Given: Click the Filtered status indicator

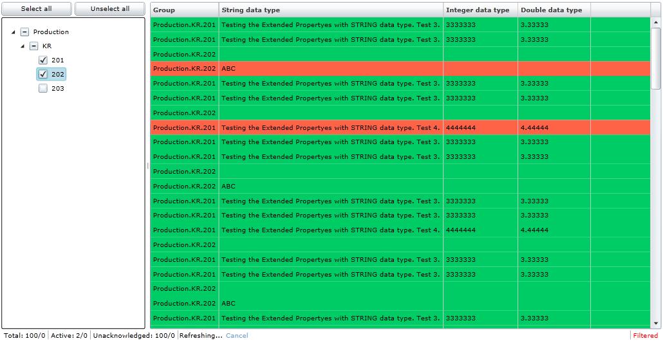Looking at the screenshot, I should point(645,336).
